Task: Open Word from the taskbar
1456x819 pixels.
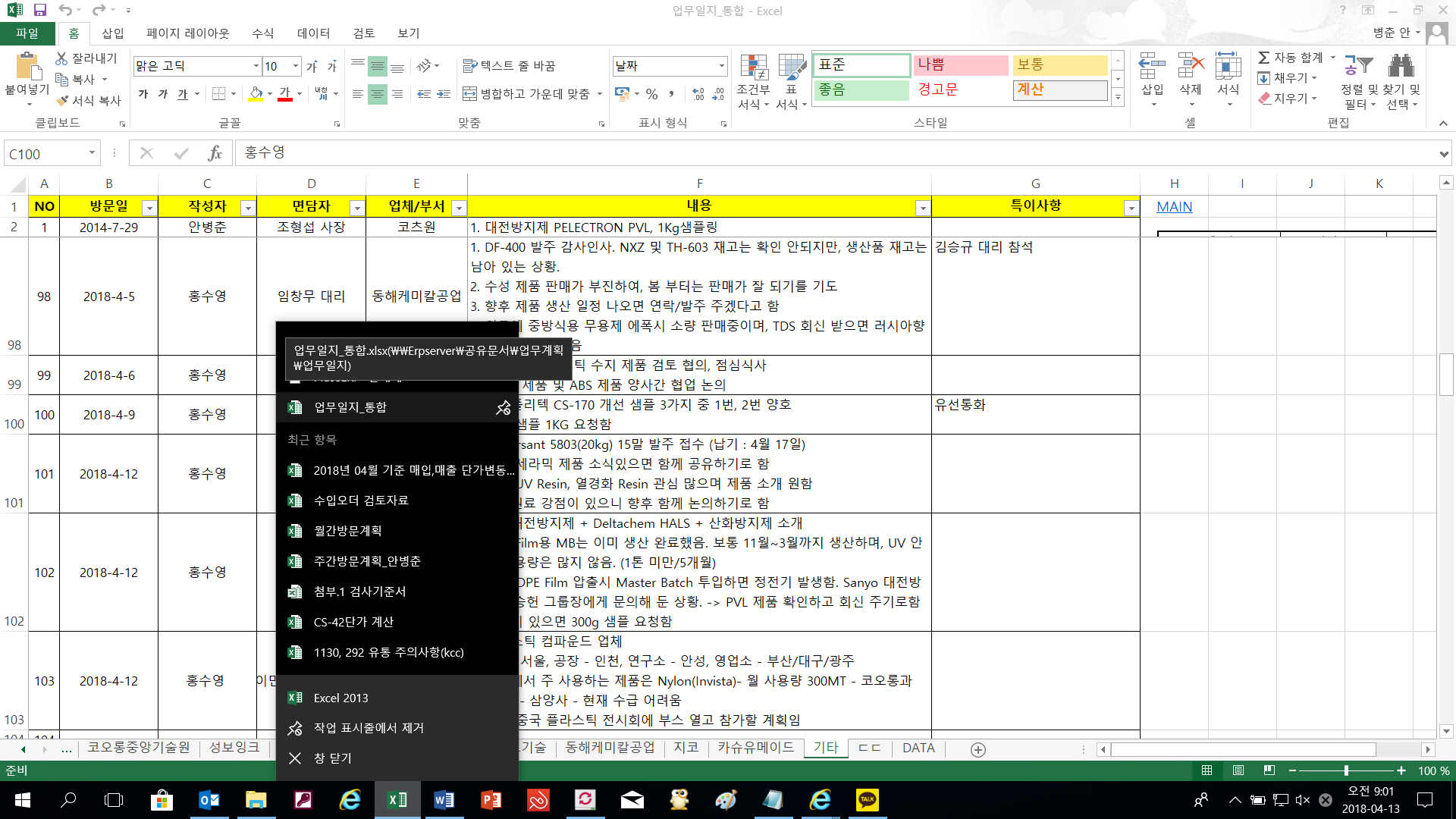Action: pos(444,800)
